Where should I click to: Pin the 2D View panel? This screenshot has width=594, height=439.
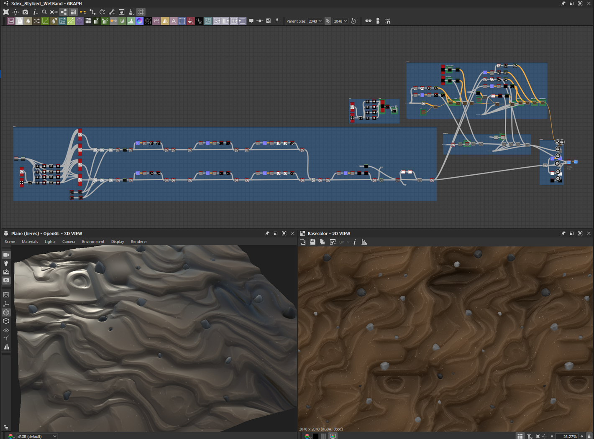pos(563,233)
